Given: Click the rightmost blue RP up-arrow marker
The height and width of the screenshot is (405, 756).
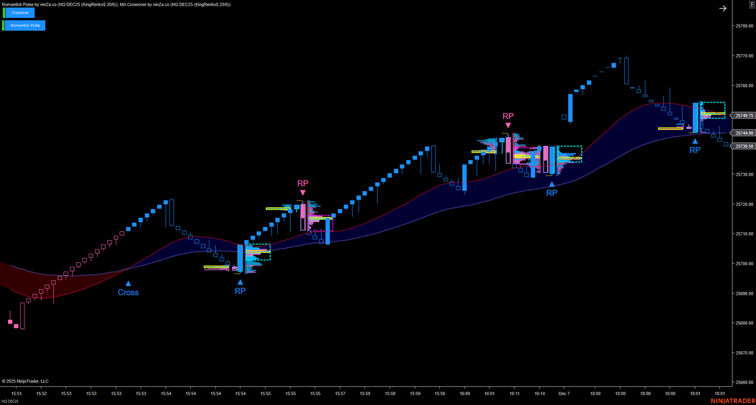Looking at the screenshot, I should [x=695, y=141].
